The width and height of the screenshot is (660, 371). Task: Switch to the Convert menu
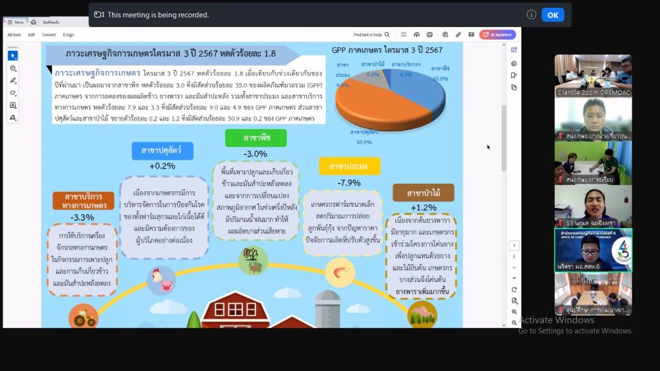pyautogui.click(x=49, y=35)
